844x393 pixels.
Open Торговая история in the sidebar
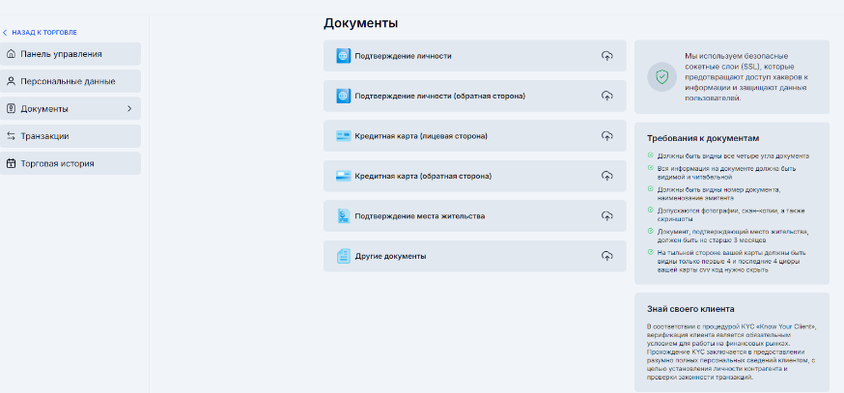[70, 163]
